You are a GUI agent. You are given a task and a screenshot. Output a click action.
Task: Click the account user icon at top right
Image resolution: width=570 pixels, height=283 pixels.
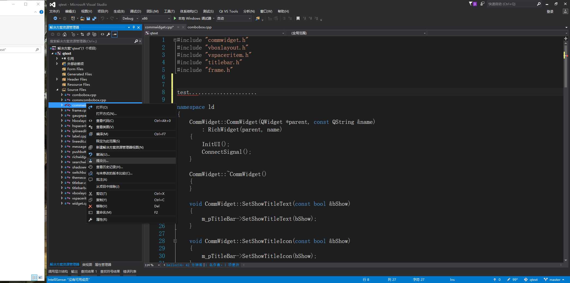565,11
